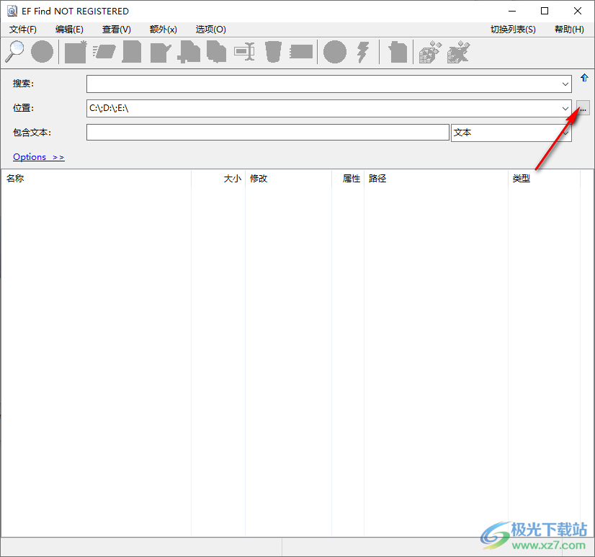Click the properties rectangle toolbar icon
The height and width of the screenshot is (557, 595).
tap(301, 52)
